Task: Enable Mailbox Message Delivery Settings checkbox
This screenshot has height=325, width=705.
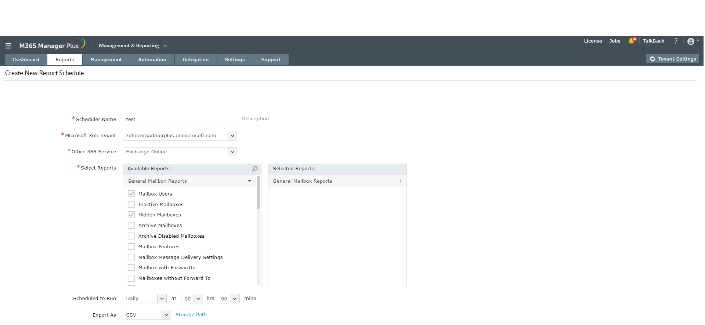Action: (x=131, y=257)
